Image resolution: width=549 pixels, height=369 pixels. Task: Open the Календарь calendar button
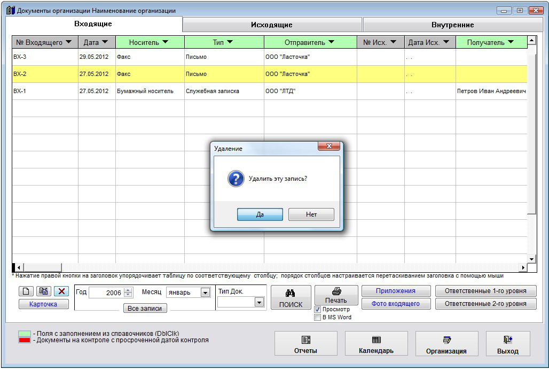376,343
